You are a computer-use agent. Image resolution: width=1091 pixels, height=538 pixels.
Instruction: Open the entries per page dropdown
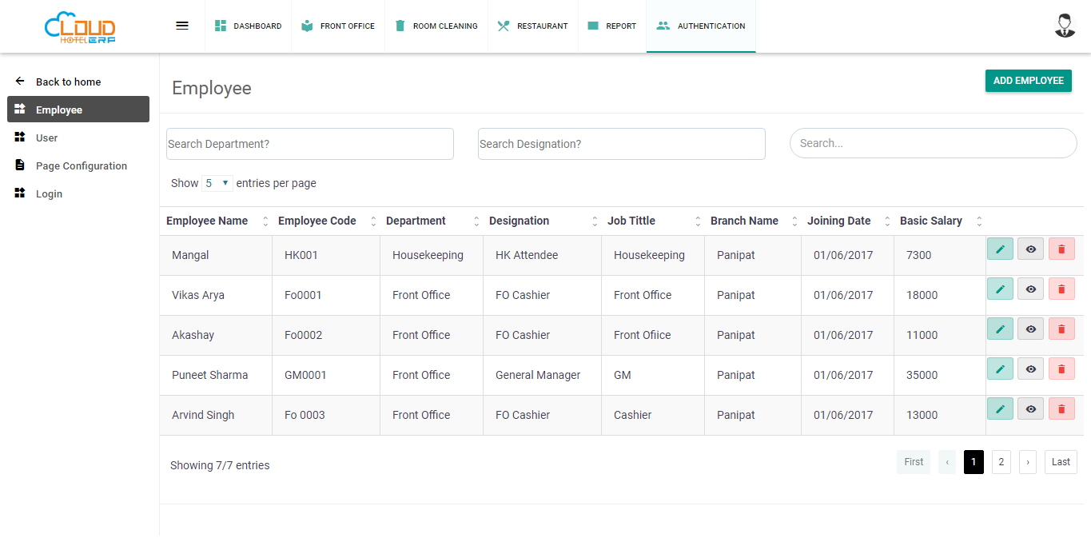217,183
